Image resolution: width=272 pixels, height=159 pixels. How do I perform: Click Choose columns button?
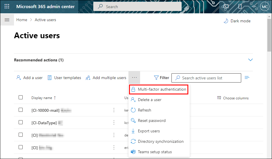tap(233, 98)
